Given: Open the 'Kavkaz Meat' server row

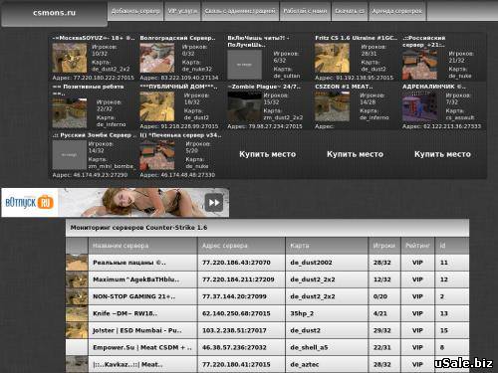Looking at the screenshot, I should [267, 364].
